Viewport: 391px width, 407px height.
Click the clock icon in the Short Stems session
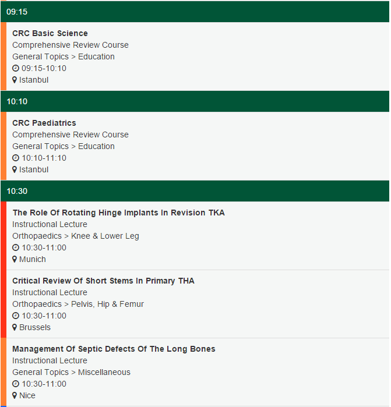pos(16,316)
